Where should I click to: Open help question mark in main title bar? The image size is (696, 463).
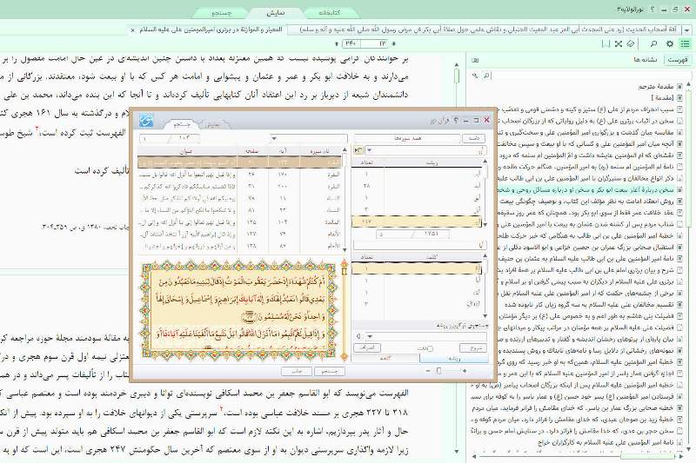point(652,10)
